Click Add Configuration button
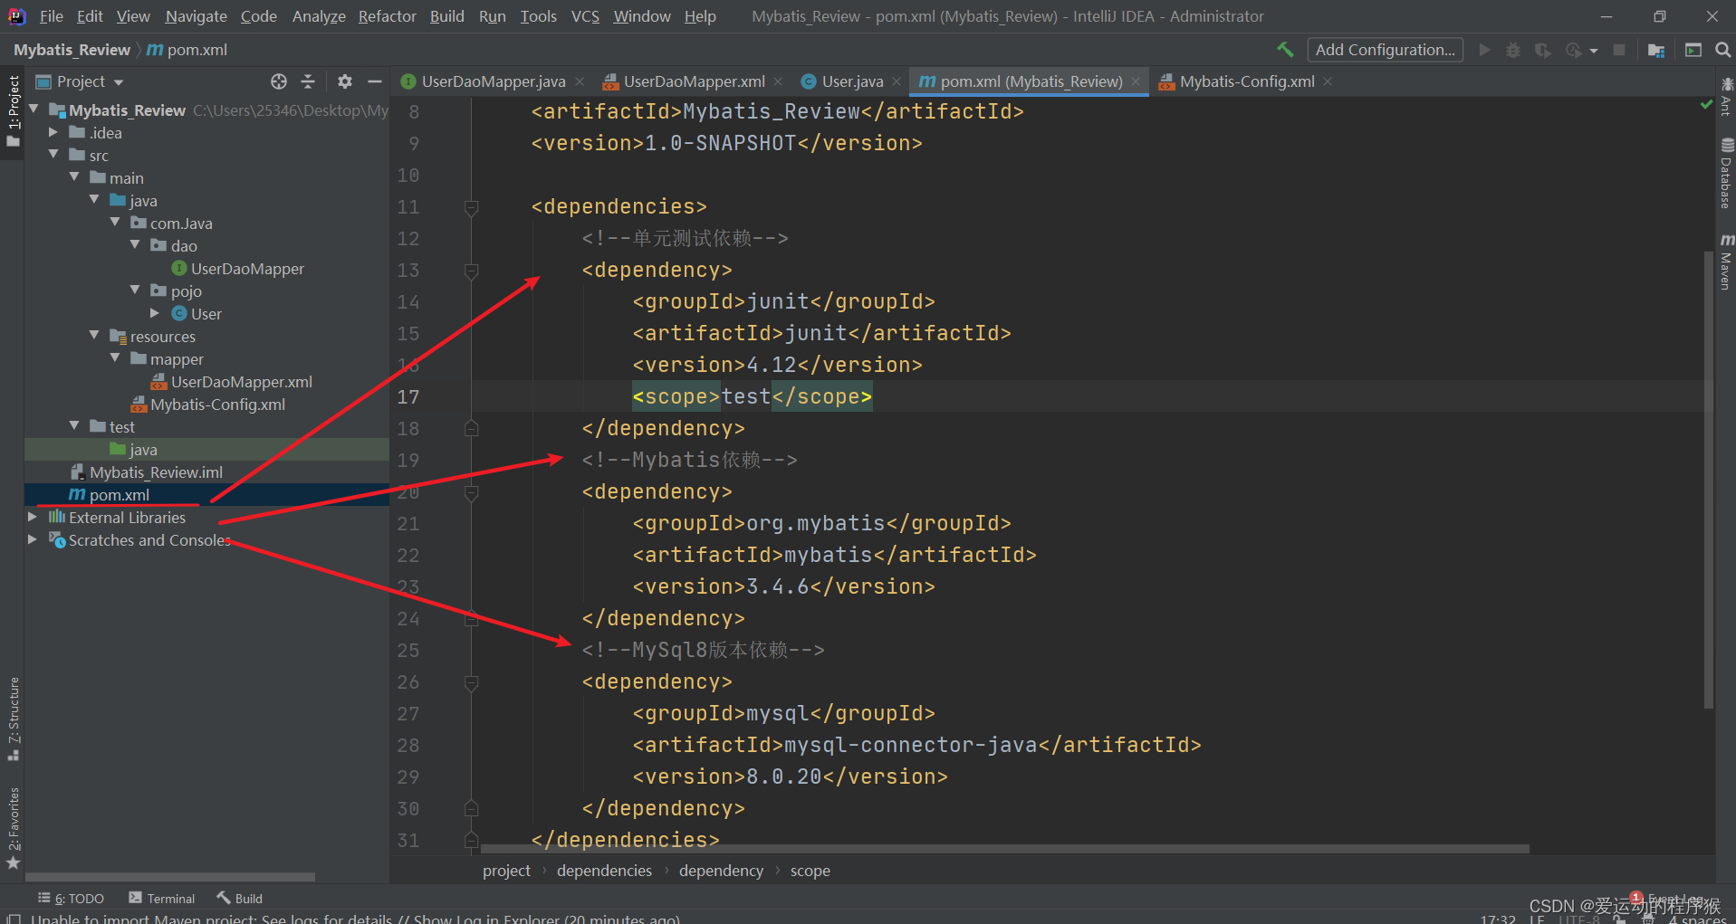The image size is (1736, 924). 1385,50
